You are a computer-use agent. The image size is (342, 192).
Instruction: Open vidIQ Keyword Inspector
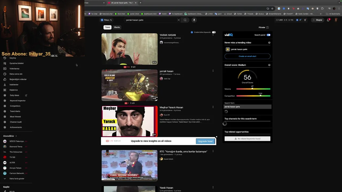coord(18,101)
